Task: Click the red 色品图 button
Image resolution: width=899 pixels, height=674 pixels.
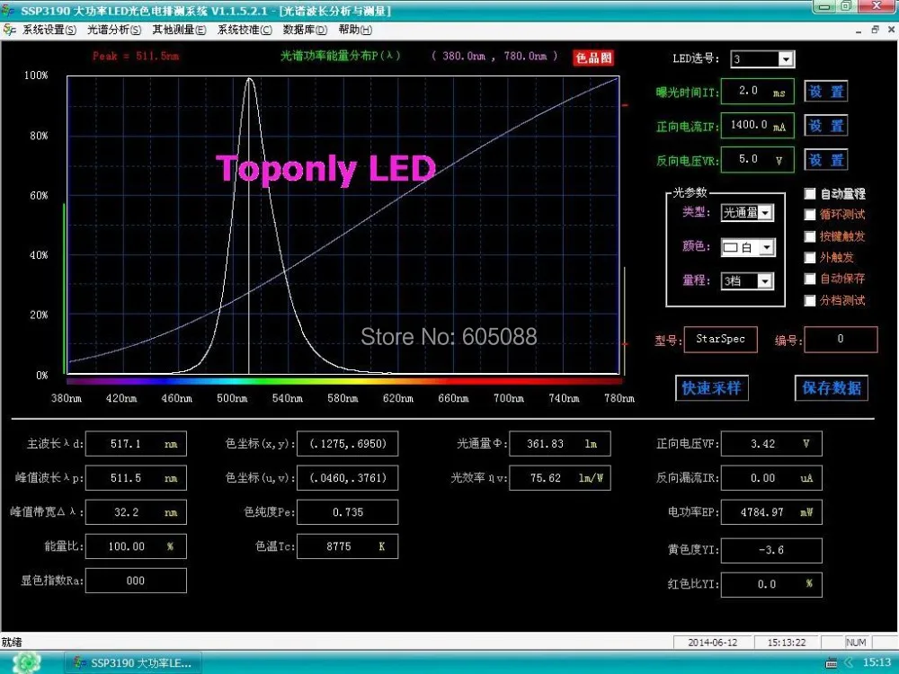Action: click(593, 58)
